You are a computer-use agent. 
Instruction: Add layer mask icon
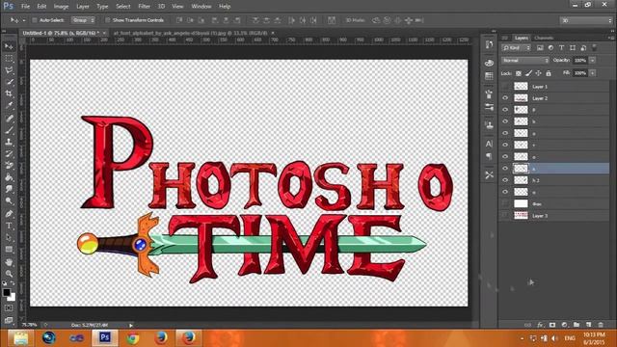(552, 325)
